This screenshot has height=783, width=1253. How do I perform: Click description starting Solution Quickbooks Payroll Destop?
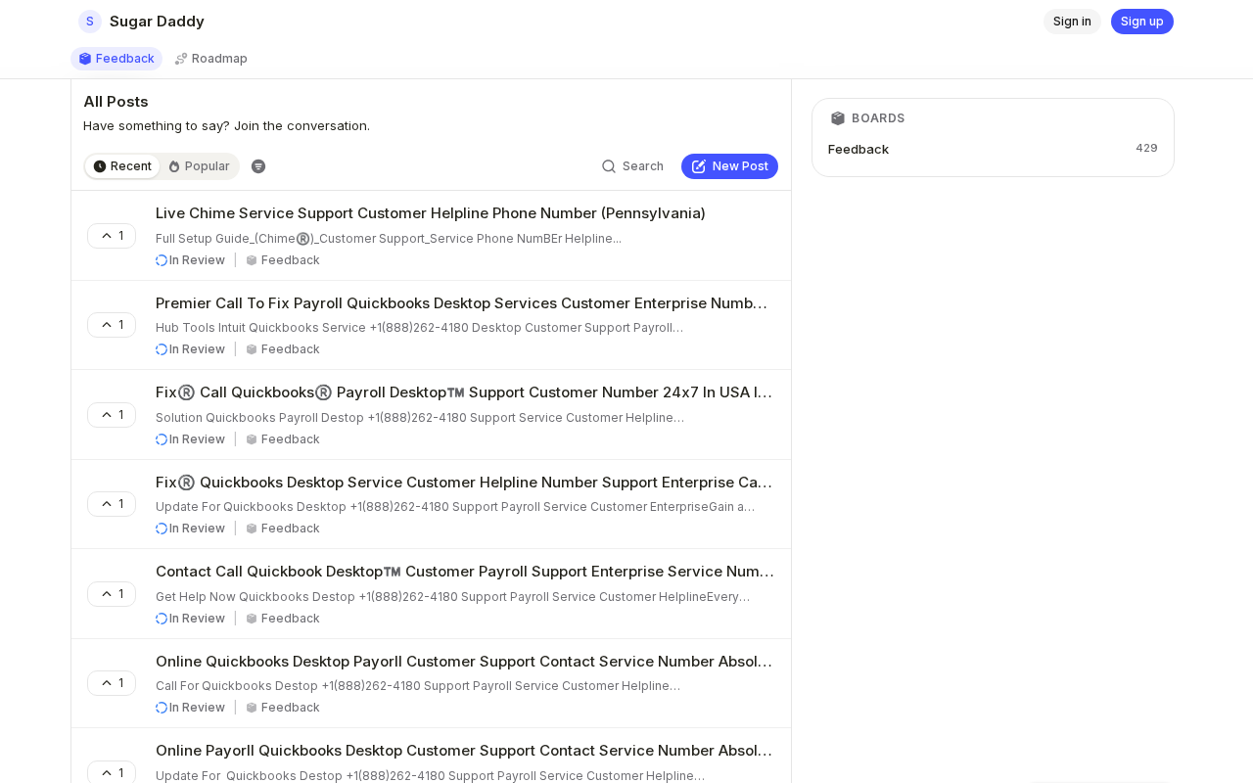point(420,418)
